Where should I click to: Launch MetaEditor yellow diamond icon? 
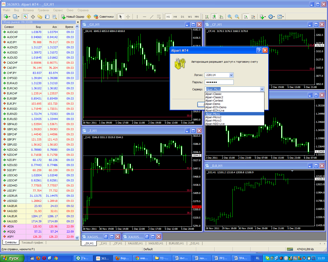coord(89,17)
